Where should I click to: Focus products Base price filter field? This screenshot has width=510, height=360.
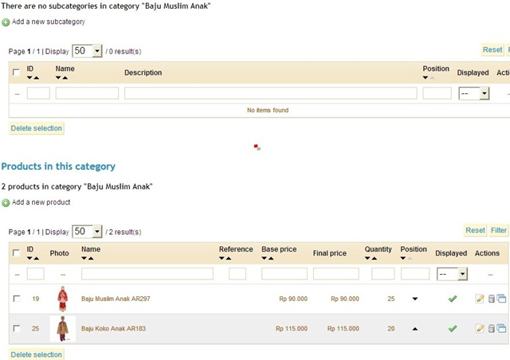[x=284, y=274]
